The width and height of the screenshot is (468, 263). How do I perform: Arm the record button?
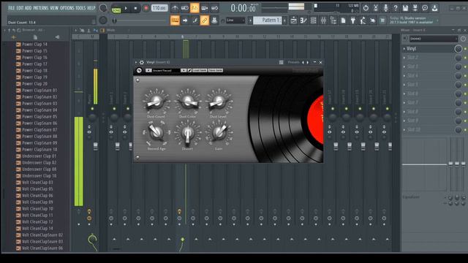146,8
